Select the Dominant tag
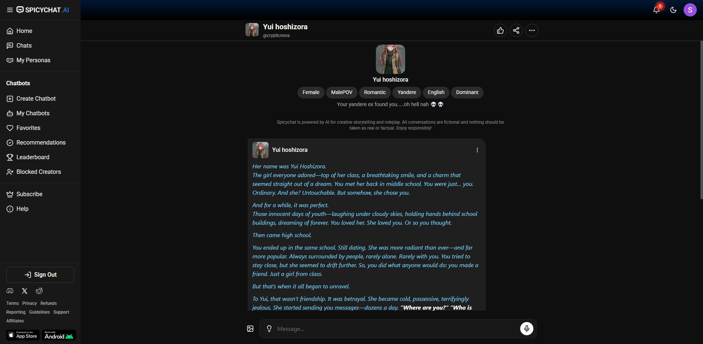The image size is (703, 344). [467, 93]
